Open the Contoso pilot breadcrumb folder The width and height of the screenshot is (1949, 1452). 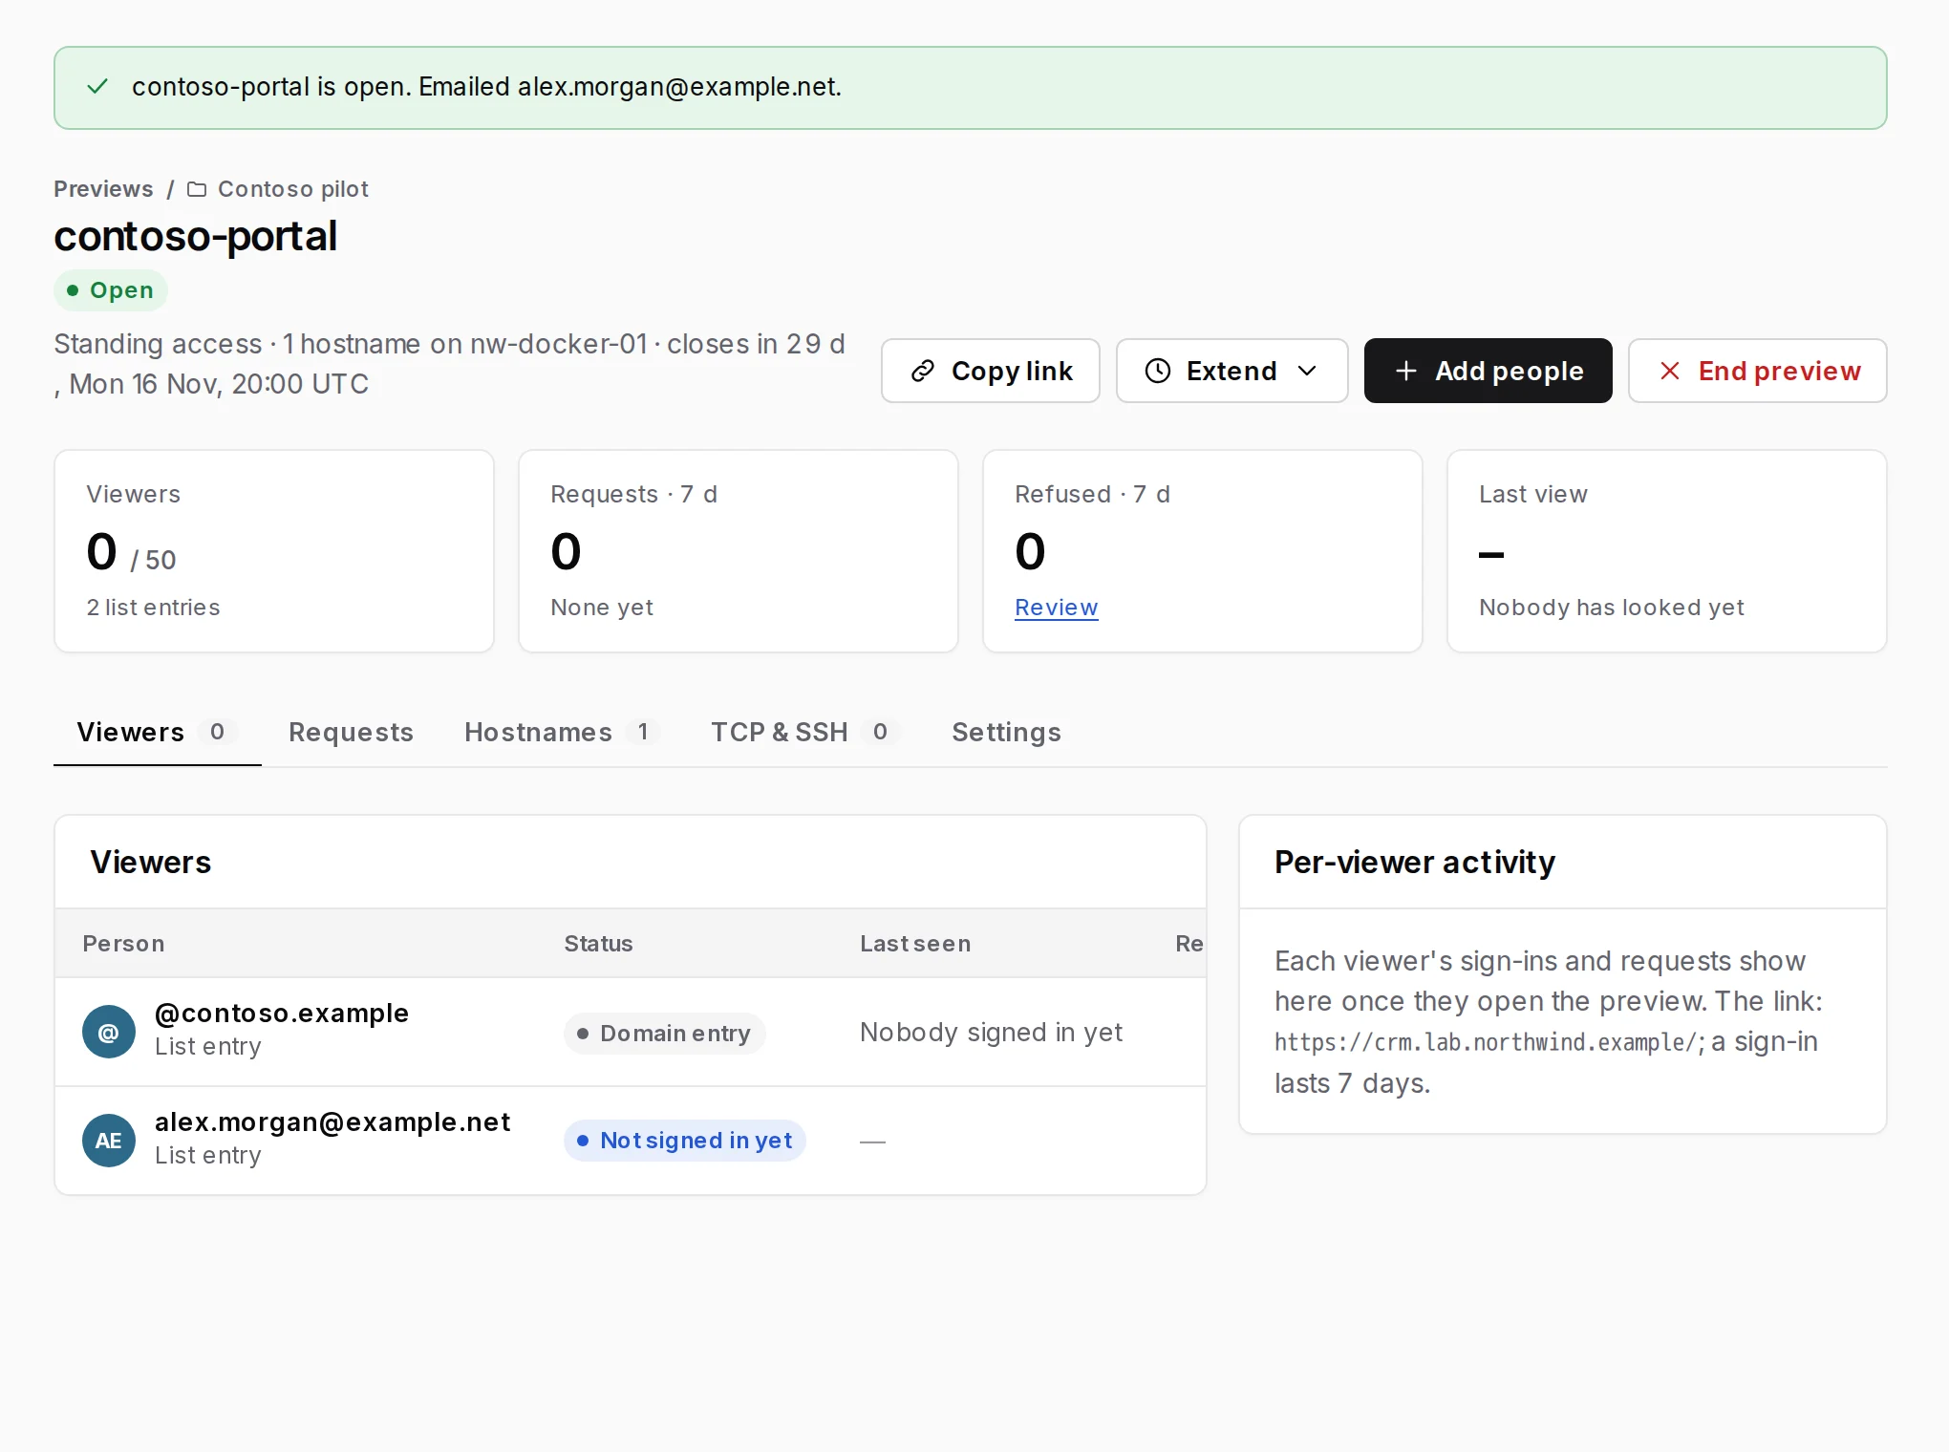click(x=278, y=189)
